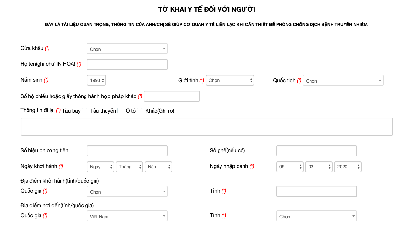Click the Số ghế seat number field

pyautogui.click(x=316, y=151)
